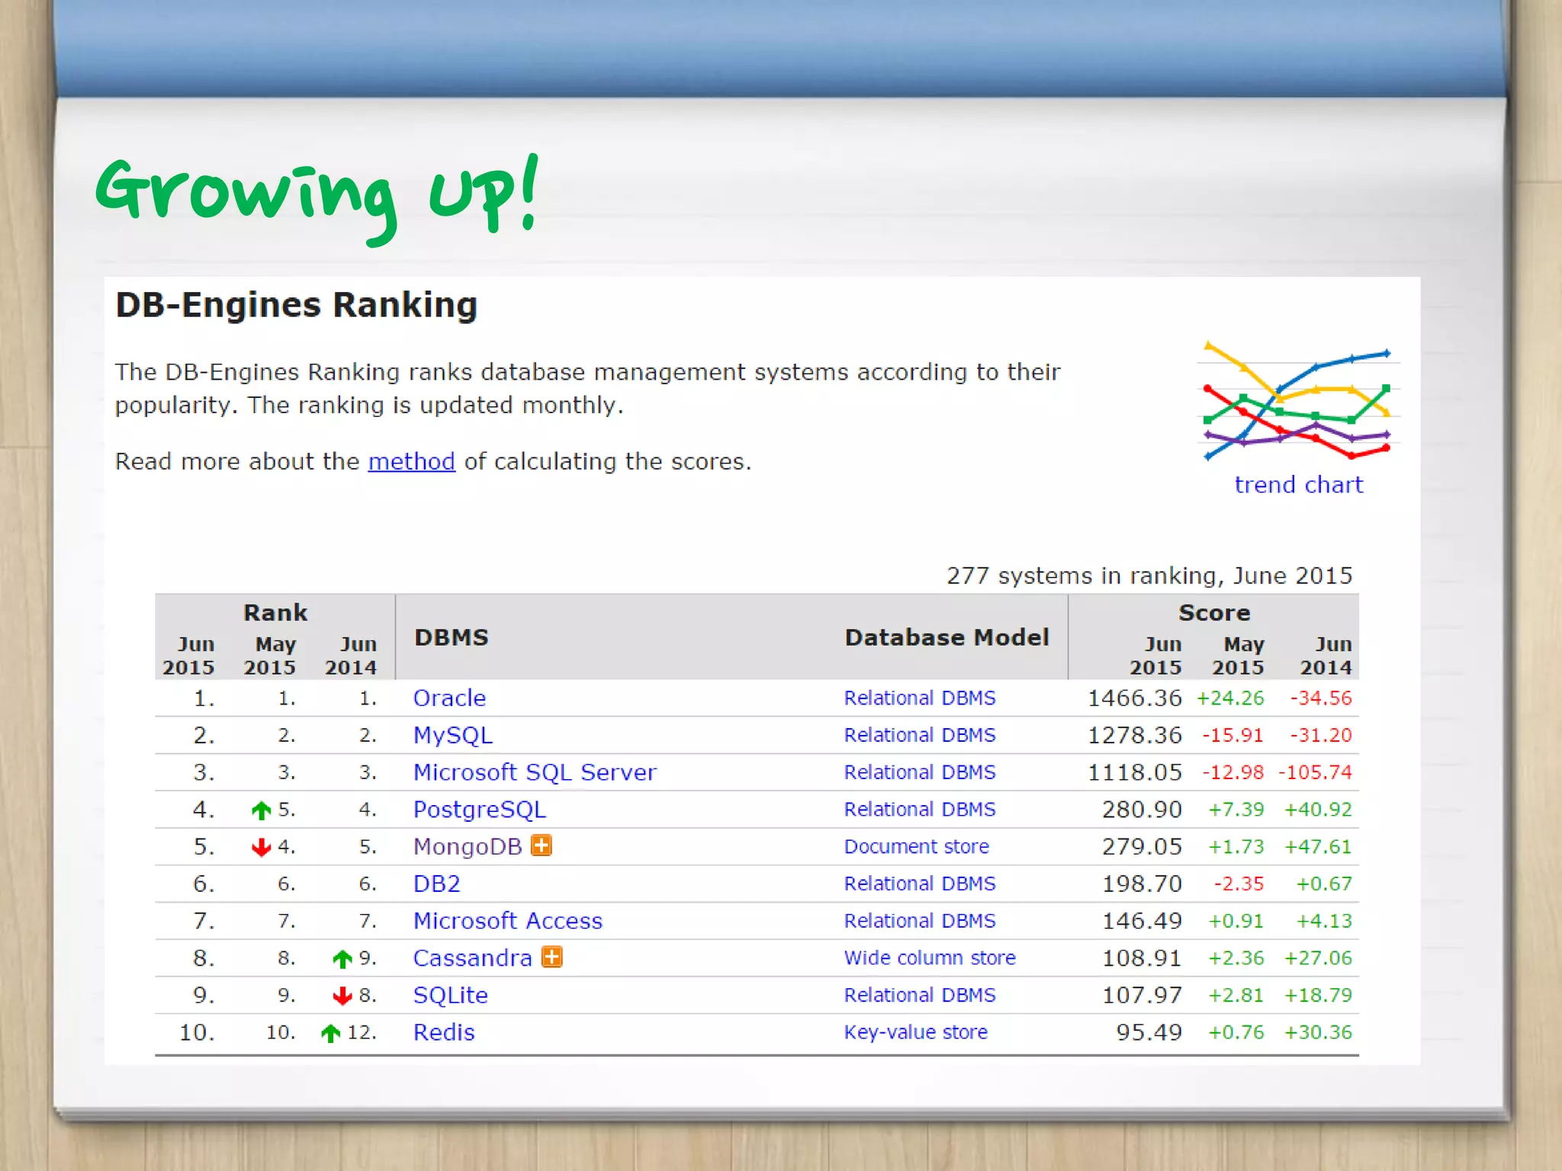Open the MySQL DBMS link
Viewport: 1562px width, 1171px height.
(452, 735)
